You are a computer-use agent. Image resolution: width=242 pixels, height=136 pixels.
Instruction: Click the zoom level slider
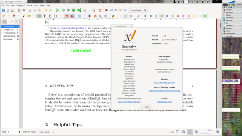pyautogui.click(x=207, y=133)
